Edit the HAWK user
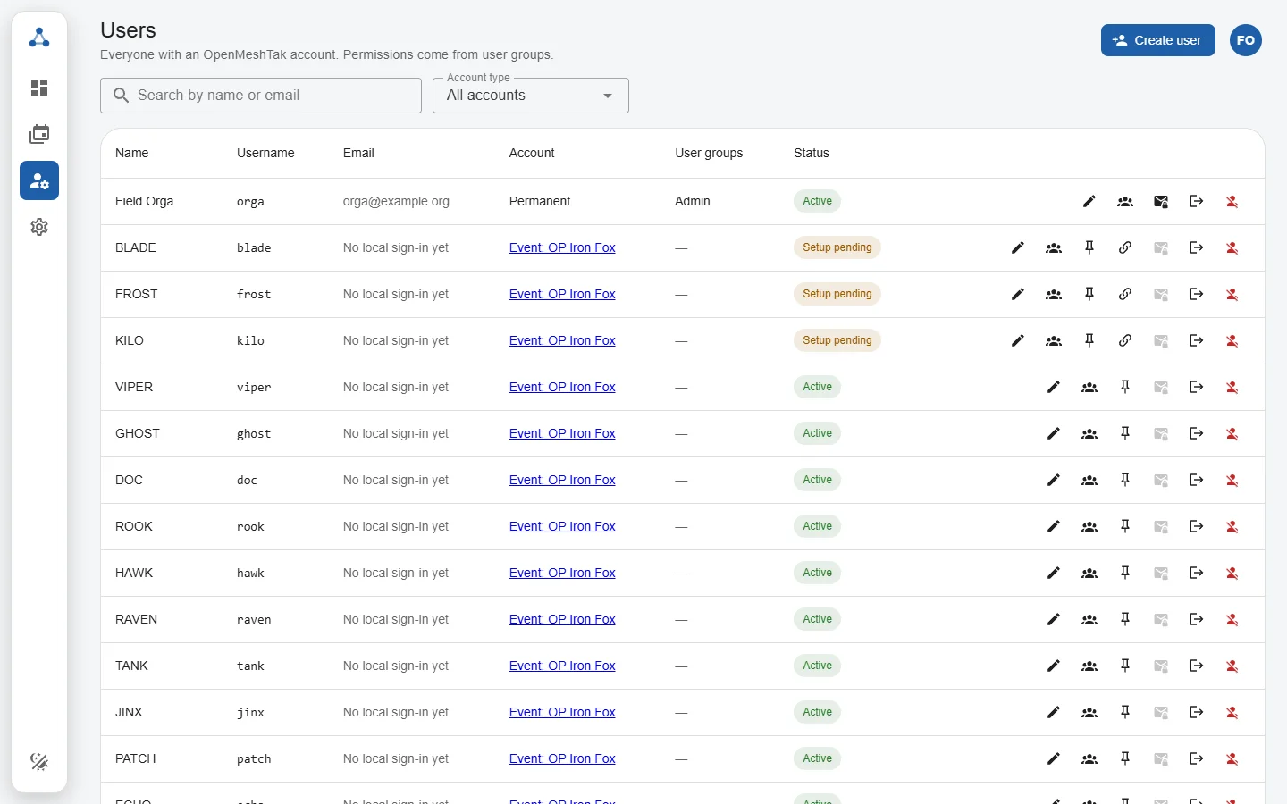 point(1054,573)
